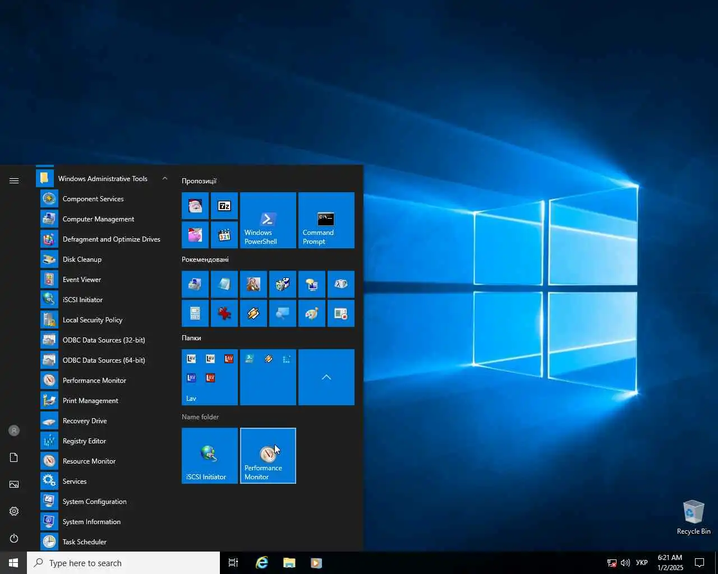718x574 pixels.
Task: Open the monitor with lightbulb tile
Action: 312,284
